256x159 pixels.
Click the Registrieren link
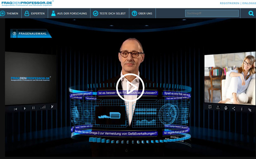230,3
